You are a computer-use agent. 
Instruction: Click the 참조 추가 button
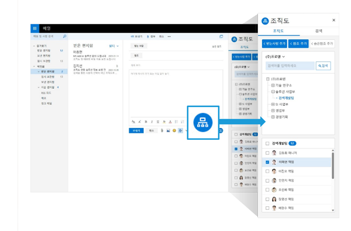pos(298,44)
